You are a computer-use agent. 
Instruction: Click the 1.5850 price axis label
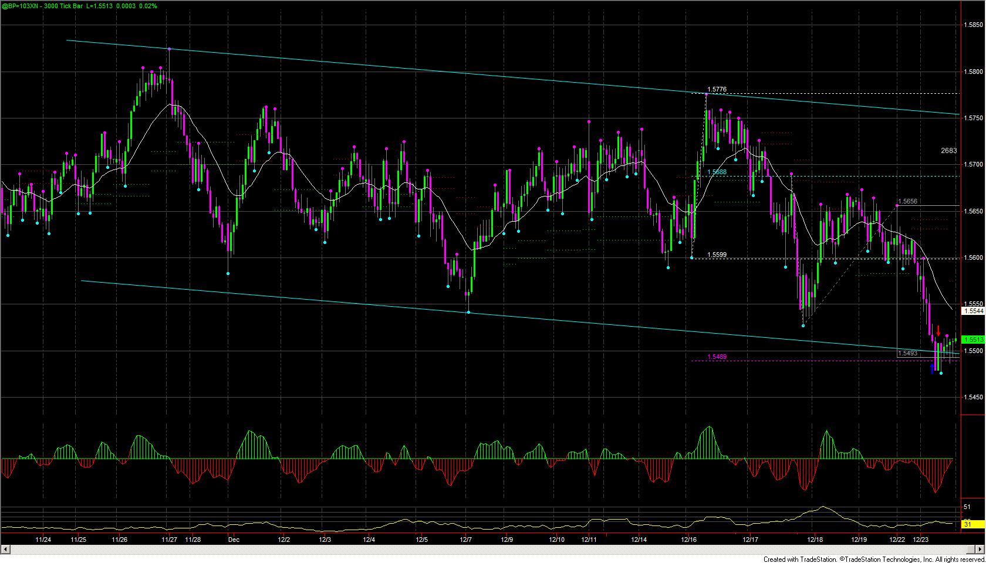click(x=974, y=25)
